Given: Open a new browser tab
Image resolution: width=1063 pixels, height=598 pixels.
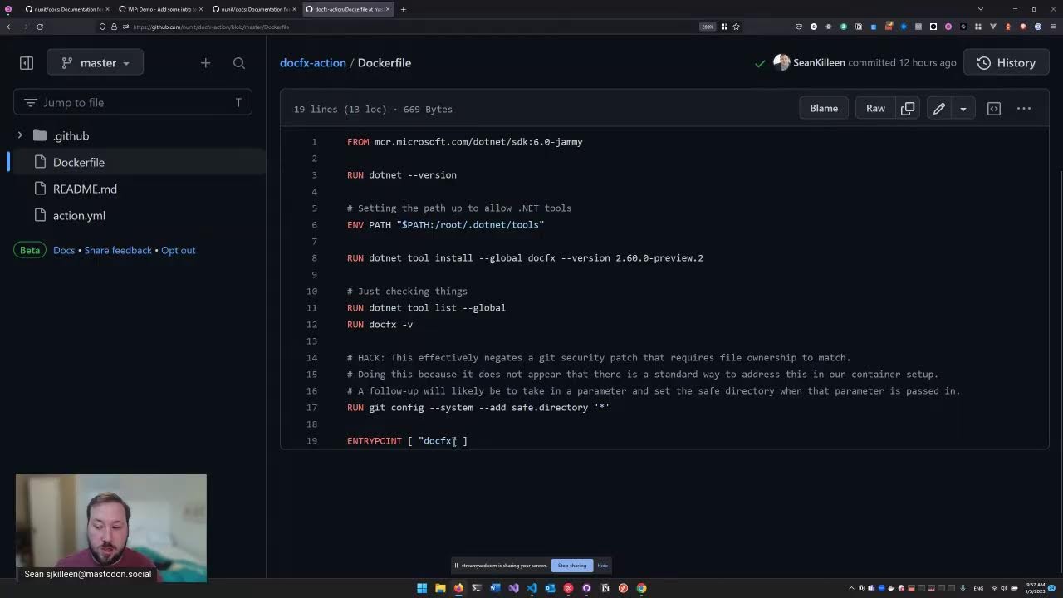Looking at the screenshot, I should [404, 9].
